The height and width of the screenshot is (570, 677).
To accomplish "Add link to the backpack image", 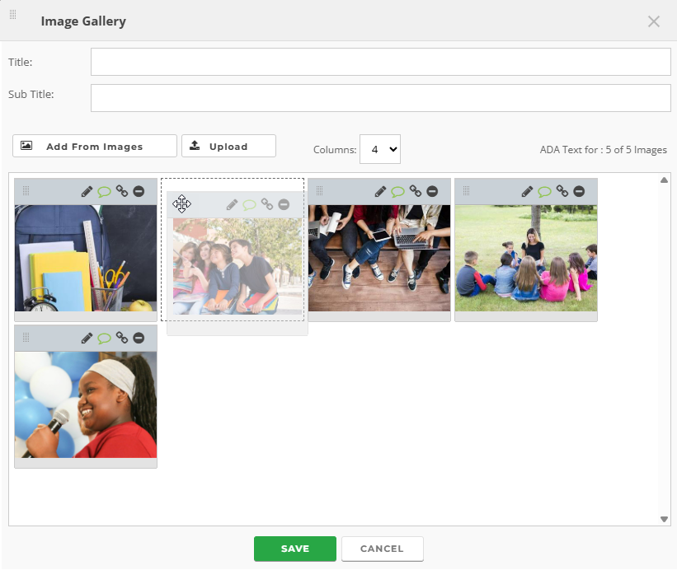I will click(122, 191).
